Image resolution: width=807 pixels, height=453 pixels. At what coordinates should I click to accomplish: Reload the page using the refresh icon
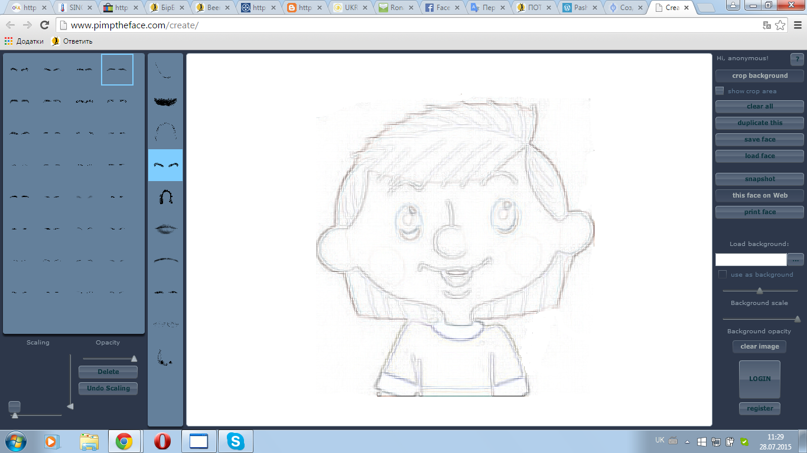tap(44, 25)
